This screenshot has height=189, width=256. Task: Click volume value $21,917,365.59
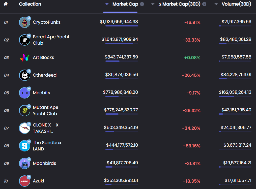236,22
